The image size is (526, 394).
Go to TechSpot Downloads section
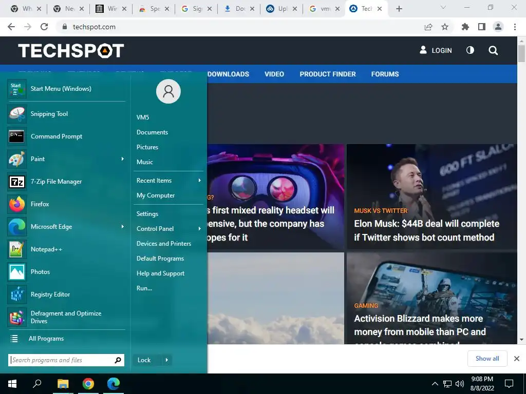click(x=228, y=74)
